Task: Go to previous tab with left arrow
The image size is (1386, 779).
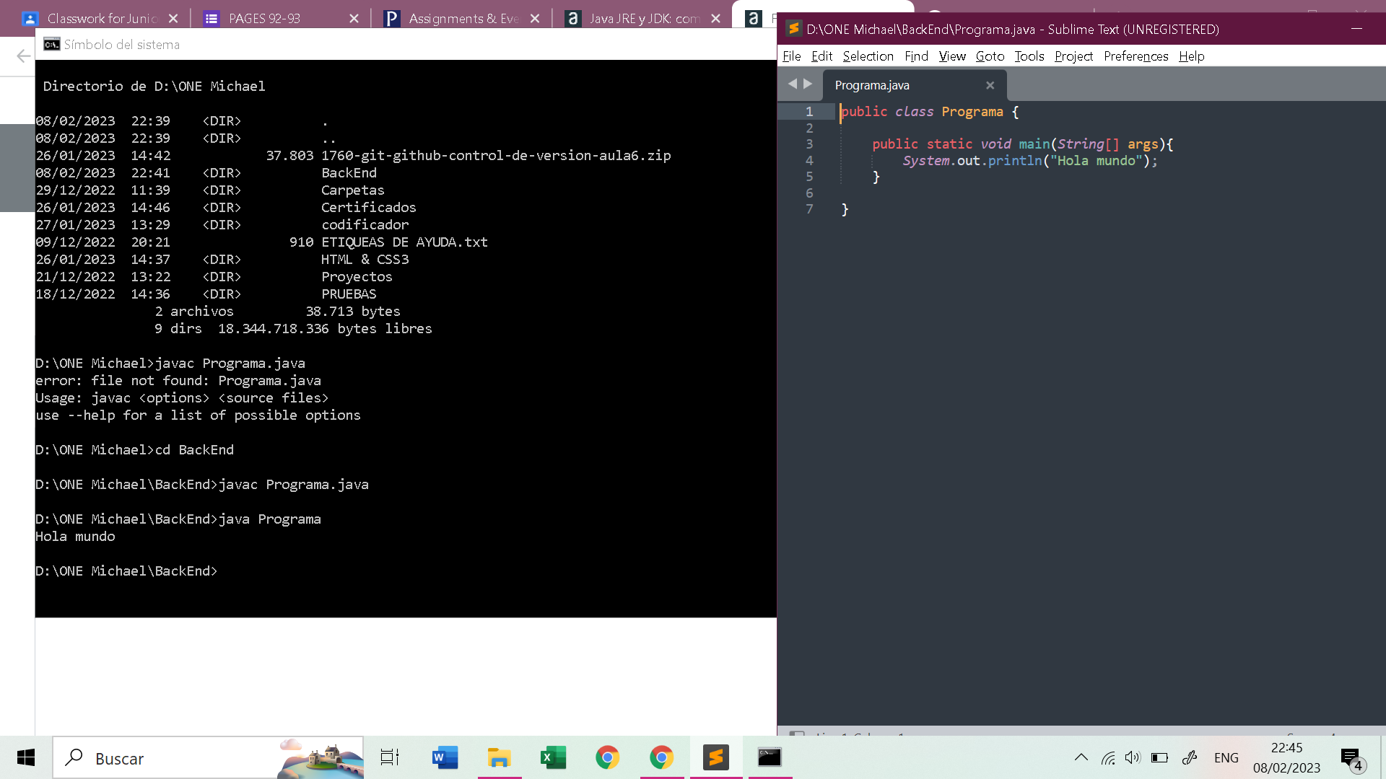Action: click(x=792, y=84)
